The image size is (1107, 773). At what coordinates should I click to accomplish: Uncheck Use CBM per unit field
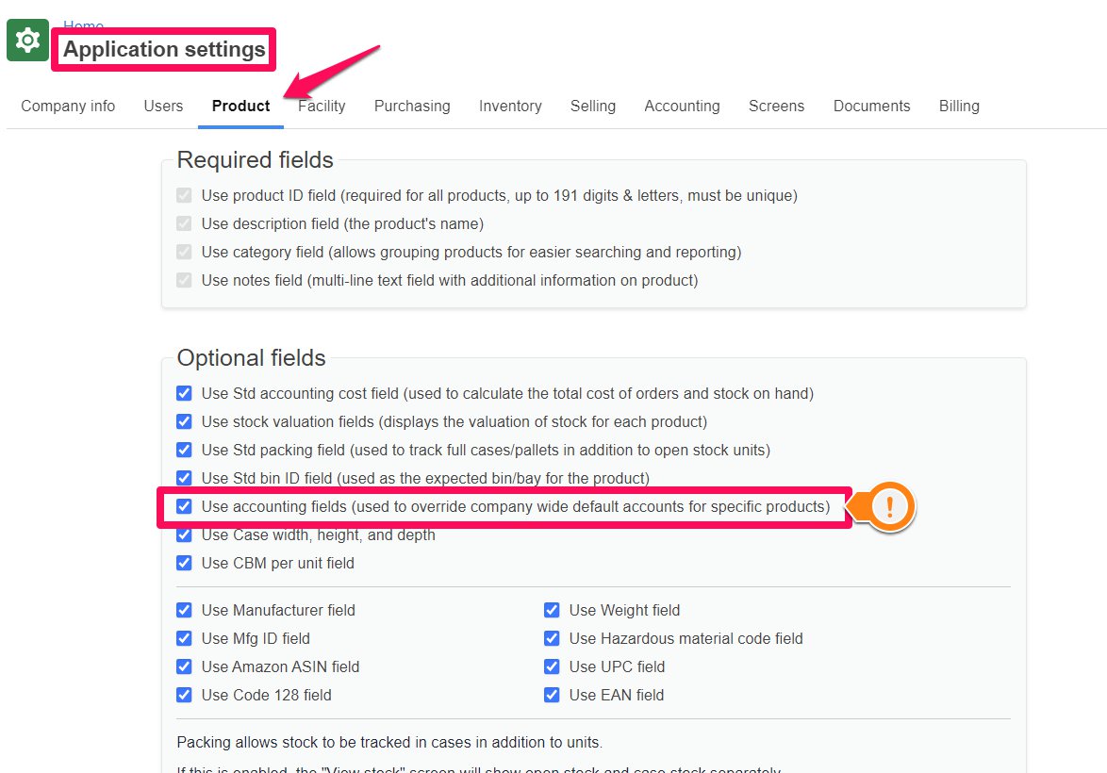tap(184, 563)
